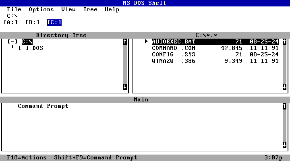This screenshot has height=161, width=290.
Task: Select the COMMAND.COM file
Action: click(215, 48)
